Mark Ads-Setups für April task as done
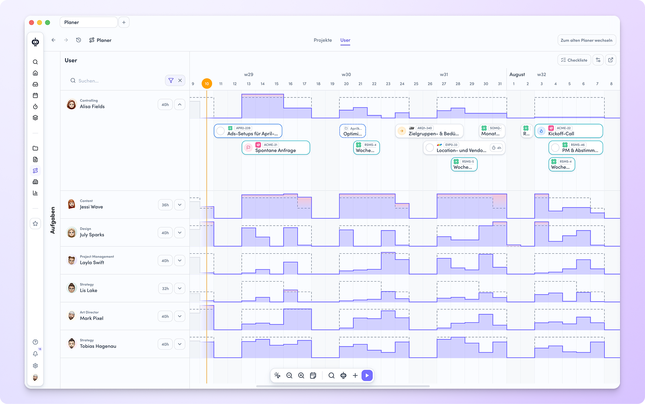Screen dimensions: 645x404 click(221, 131)
